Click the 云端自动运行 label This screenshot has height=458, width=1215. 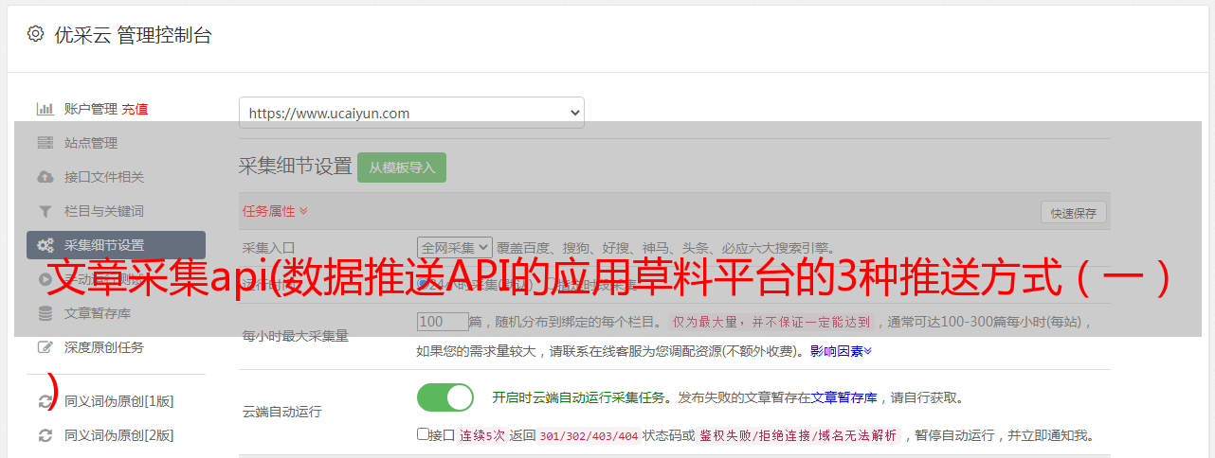click(x=282, y=412)
